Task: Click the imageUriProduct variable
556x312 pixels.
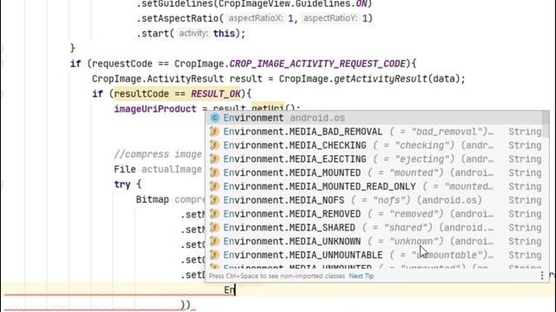Action: coord(155,109)
